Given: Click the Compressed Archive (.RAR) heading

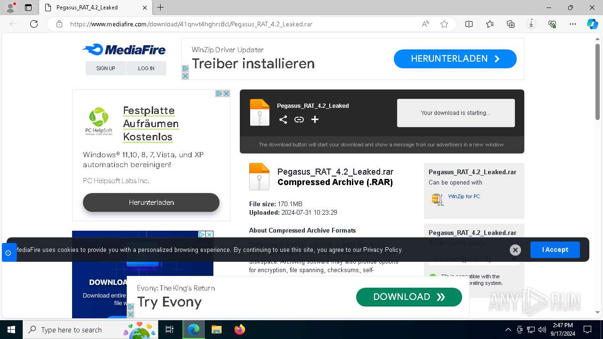Looking at the screenshot, I should (x=335, y=182).
